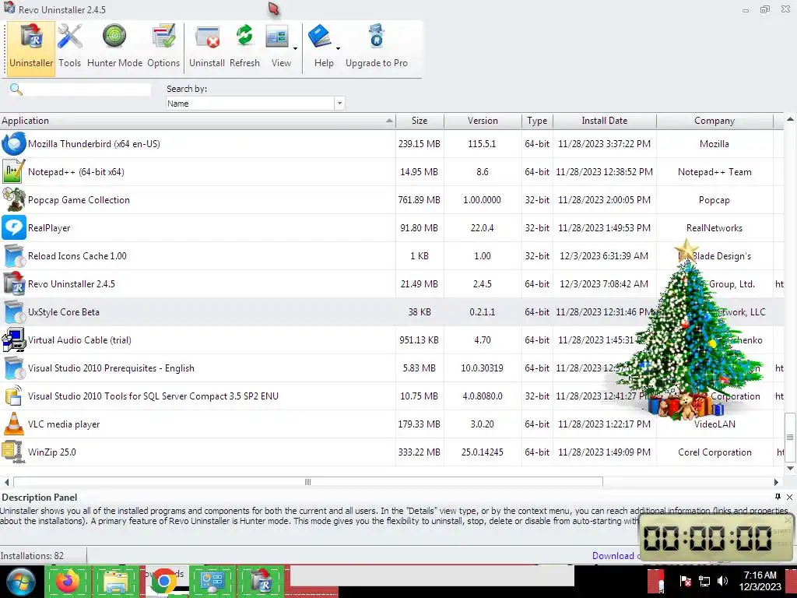The height and width of the screenshot is (598, 797).
Task: Pin the Description Panel
Action: pos(778,497)
